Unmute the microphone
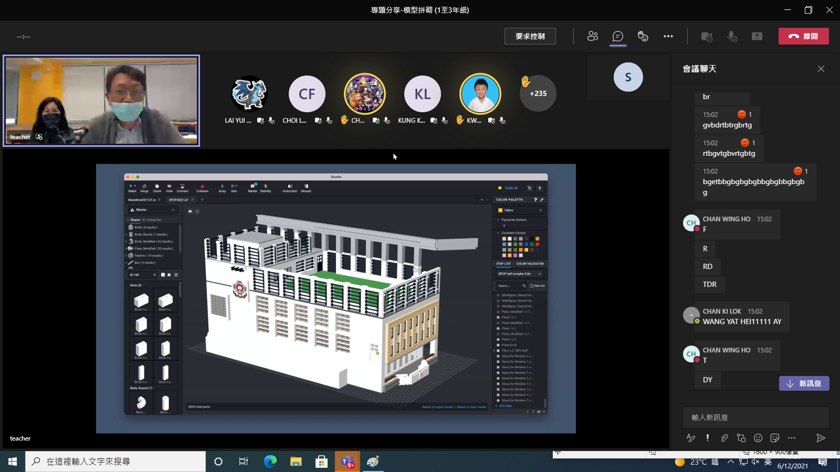The width and height of the screenshot is (840, 472). [732, 36]
